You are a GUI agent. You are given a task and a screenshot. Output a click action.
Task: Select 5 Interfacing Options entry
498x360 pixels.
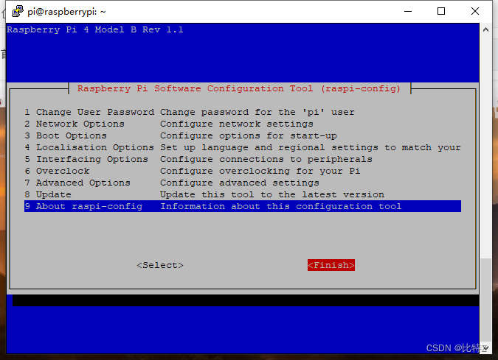coord(243,159)
